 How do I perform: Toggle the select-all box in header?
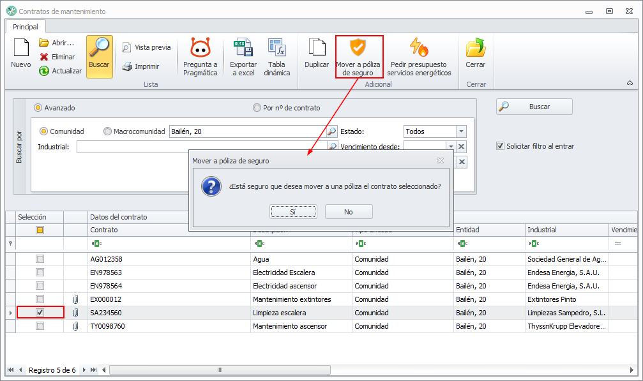pyautogui.click(x=40, y=230)
